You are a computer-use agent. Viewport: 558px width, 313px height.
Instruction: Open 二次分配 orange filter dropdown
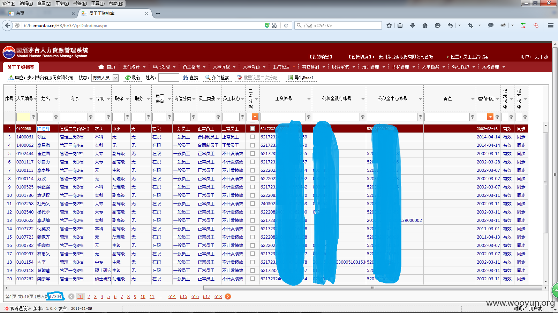255,117
